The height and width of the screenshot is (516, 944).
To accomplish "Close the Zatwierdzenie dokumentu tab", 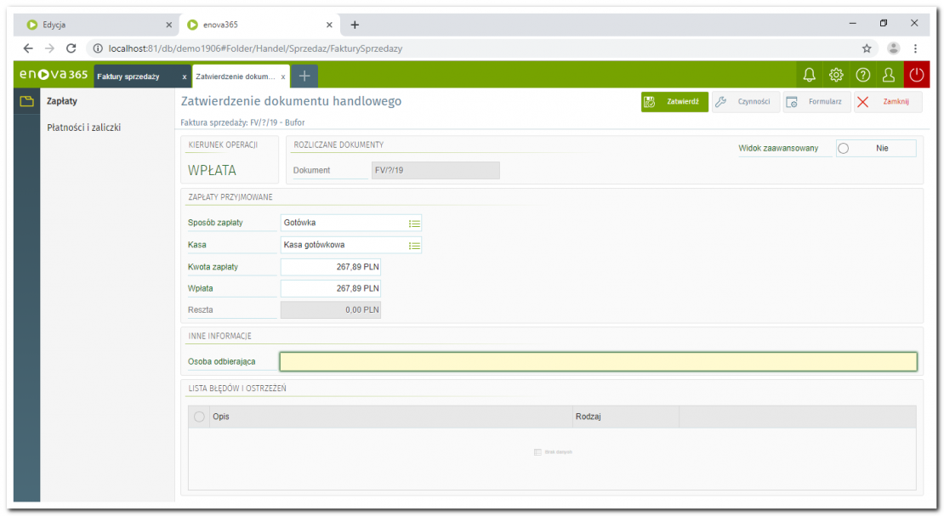I will (283, 77).
